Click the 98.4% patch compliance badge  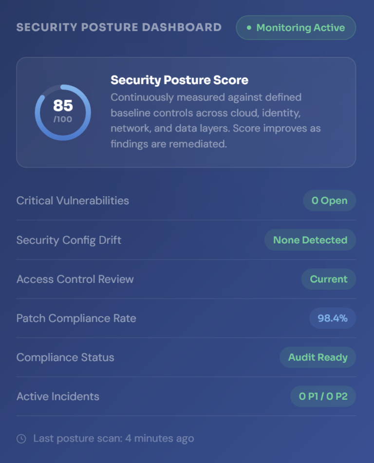pyautogui.click(x=333, y=318)
